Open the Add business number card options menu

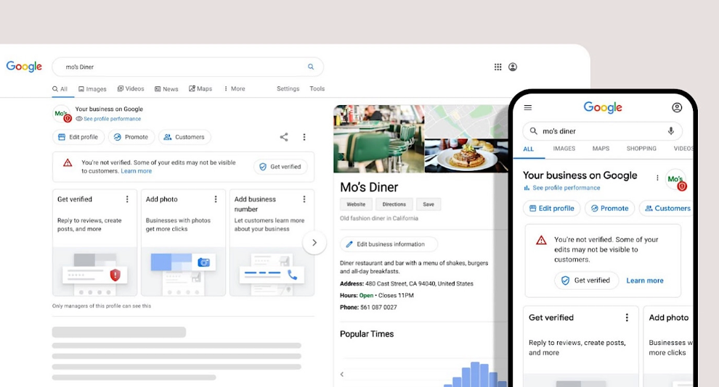(x=304, y=199)
